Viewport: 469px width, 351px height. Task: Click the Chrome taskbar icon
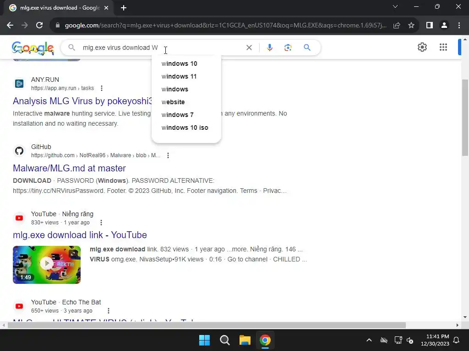[x=265, y=340]
